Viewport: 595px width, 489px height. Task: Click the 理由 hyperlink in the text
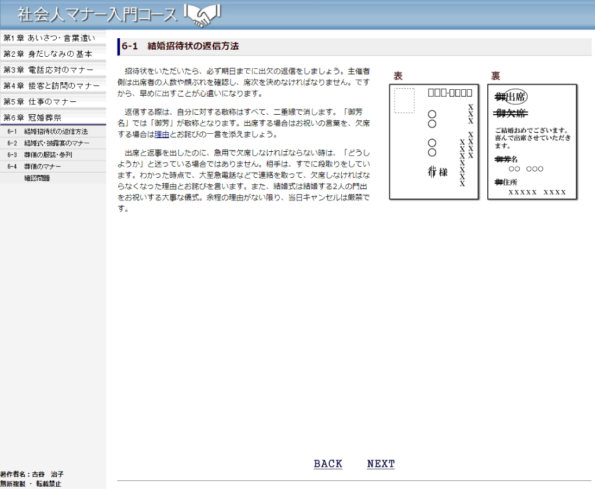click(x=162, y=135)
